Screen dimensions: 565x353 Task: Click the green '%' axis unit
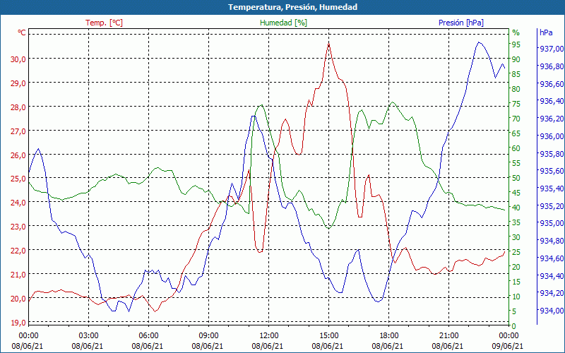(516, 32)
